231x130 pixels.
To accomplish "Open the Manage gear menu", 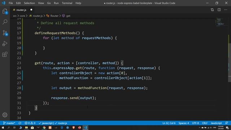I will click(5, 115).
